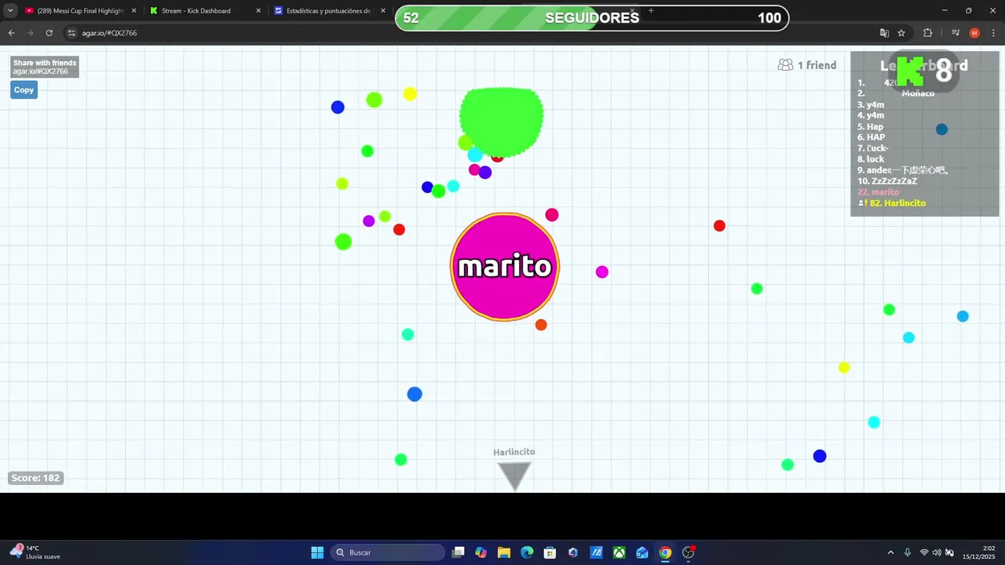Viewport: 1005px width, 565px height.
Task: Click the SEGUIDORES follower goal progress bar
Action: [592, 18]
